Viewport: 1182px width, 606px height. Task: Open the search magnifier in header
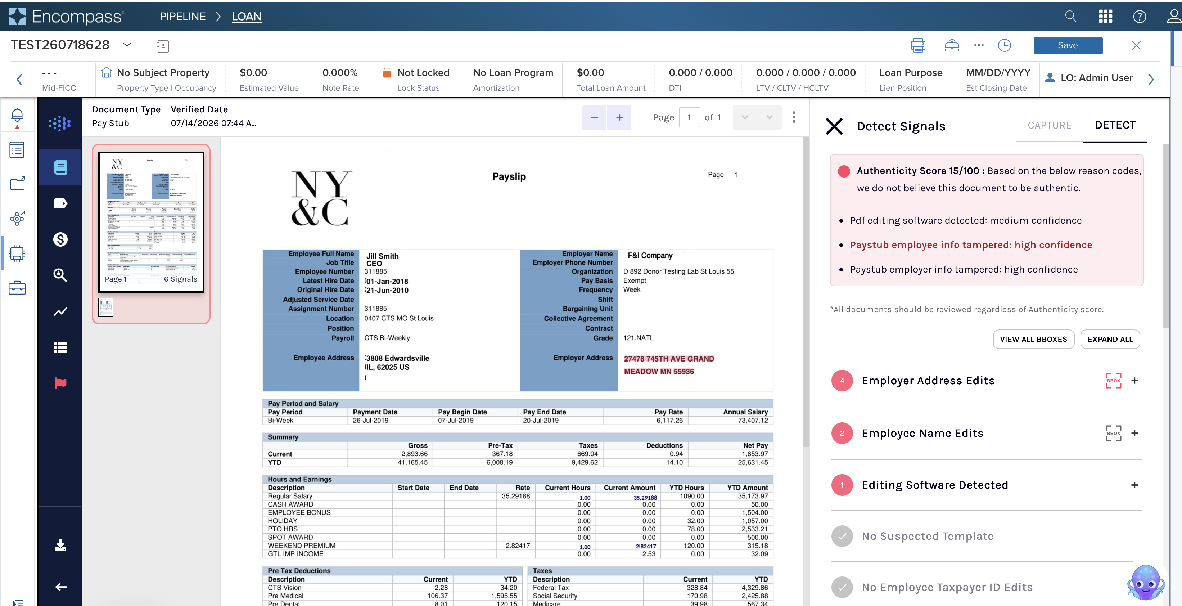pos(1070,17)
